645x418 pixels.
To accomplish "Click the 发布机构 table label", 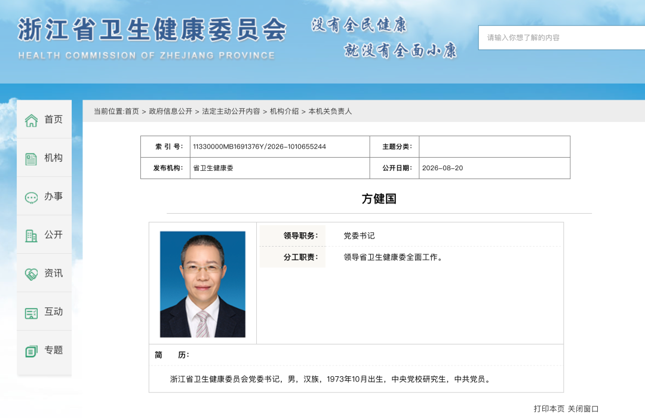I will 168,168.
